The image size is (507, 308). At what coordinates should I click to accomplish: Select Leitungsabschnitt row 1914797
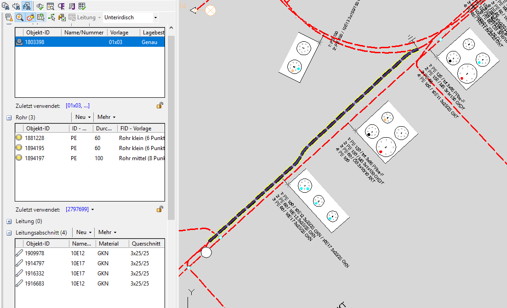(x=90, y=263)
